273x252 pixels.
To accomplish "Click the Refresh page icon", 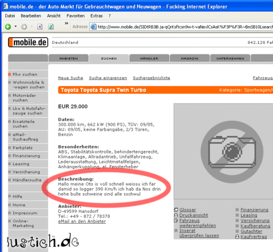I will click(x=51, y=27).
